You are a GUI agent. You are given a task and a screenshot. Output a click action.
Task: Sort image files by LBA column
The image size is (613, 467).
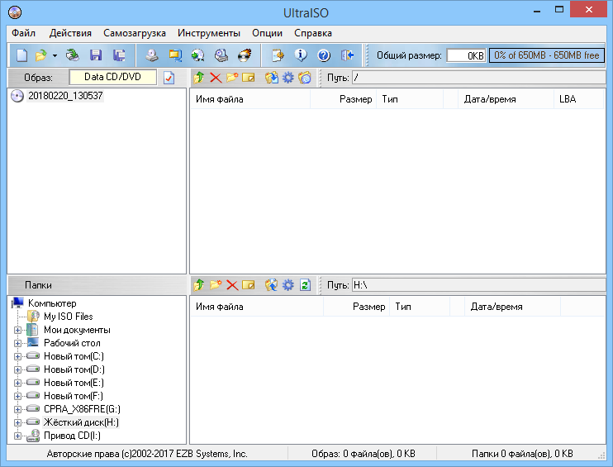(x=578, y=99)
